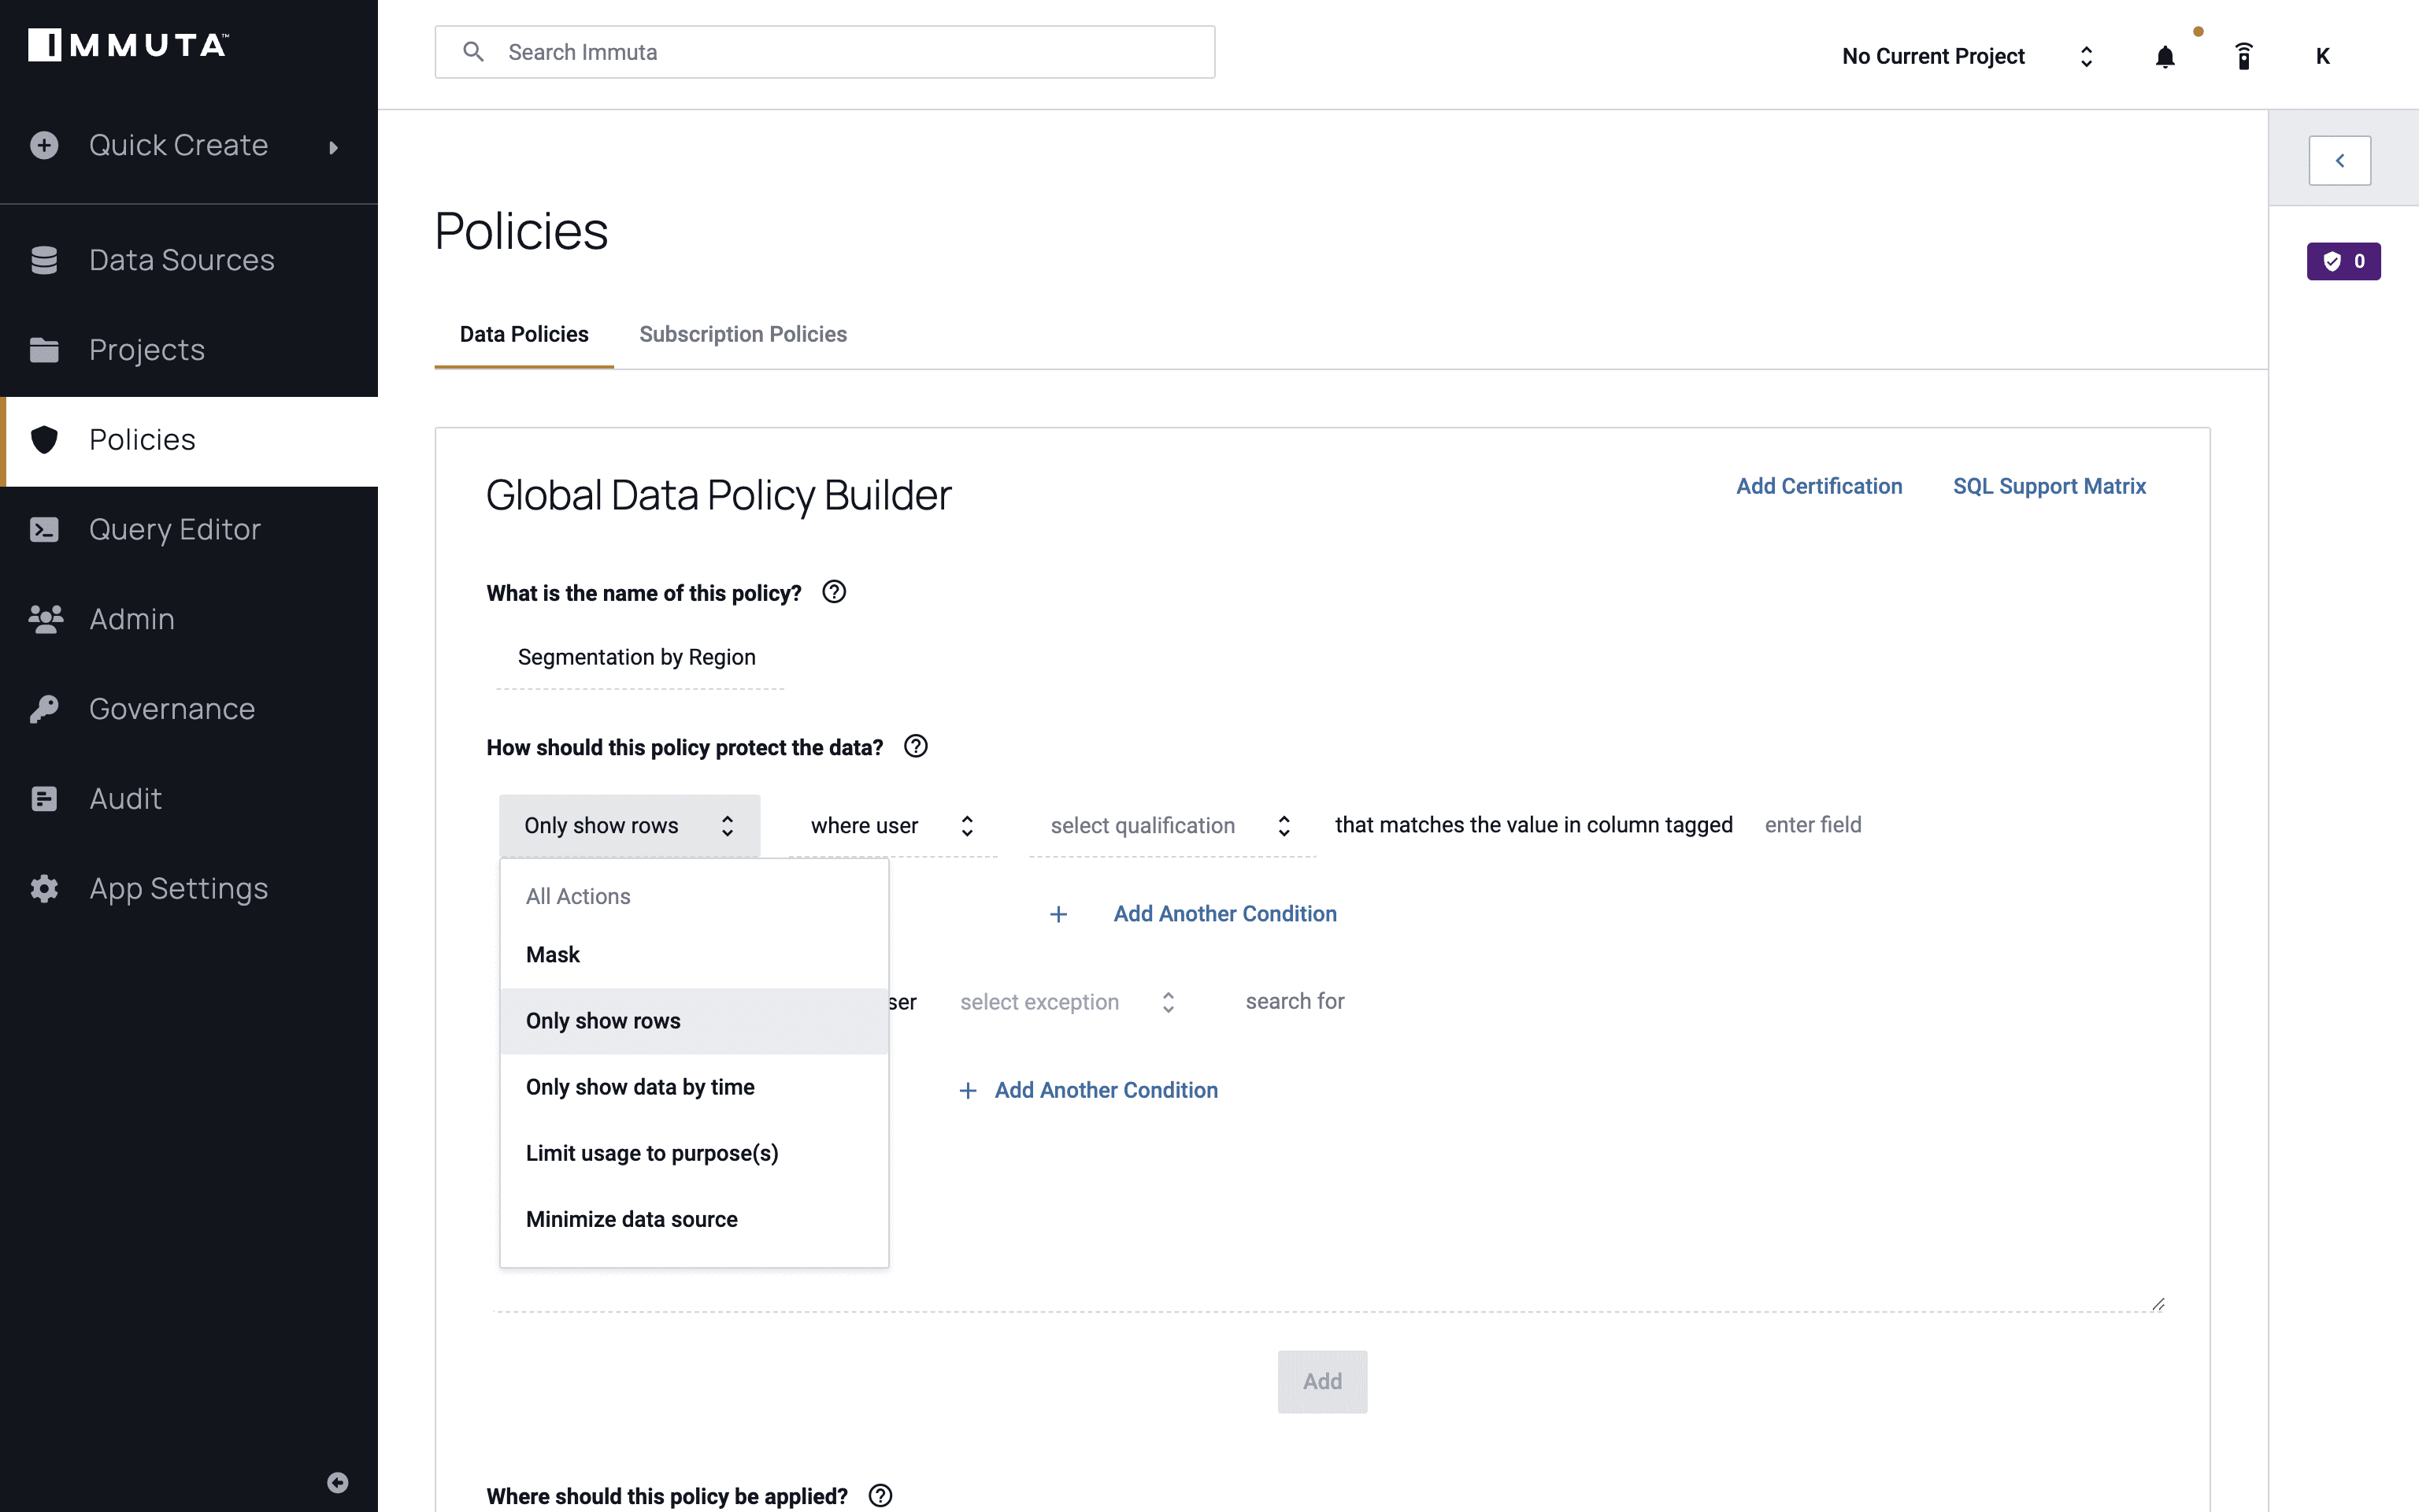The height and width of the screenshot is (1512, 2419).
Task: Click upper Add Another Condition link
Action: click(x=1224, y=914)
